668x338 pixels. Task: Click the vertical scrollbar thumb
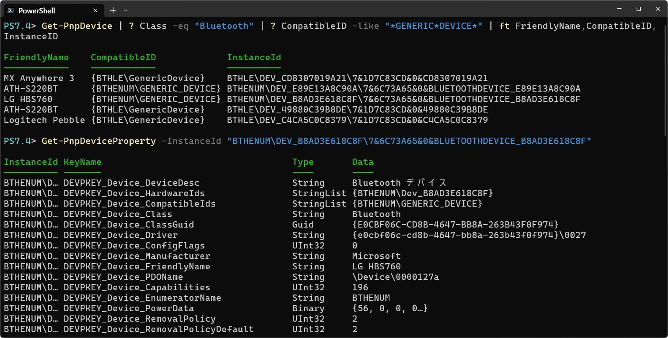(x=665, y=79)
